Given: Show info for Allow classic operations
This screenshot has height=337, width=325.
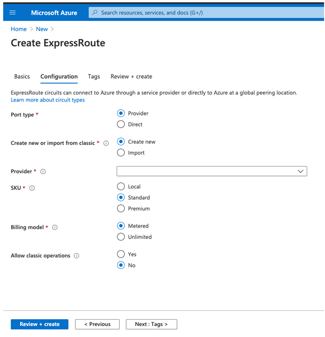Looking at the screenshot, I should [76, 256].
